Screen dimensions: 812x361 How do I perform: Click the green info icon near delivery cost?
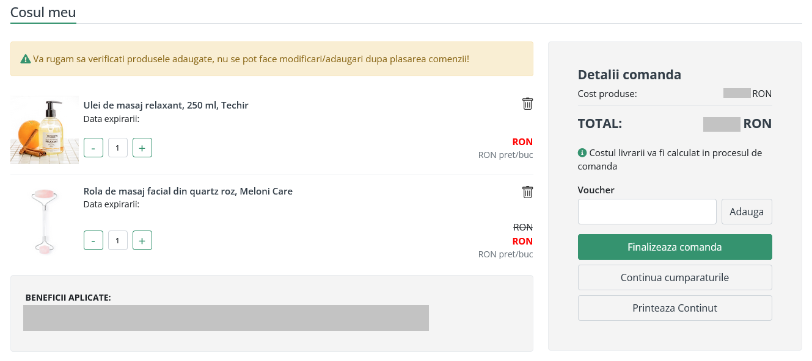(582, 153)
